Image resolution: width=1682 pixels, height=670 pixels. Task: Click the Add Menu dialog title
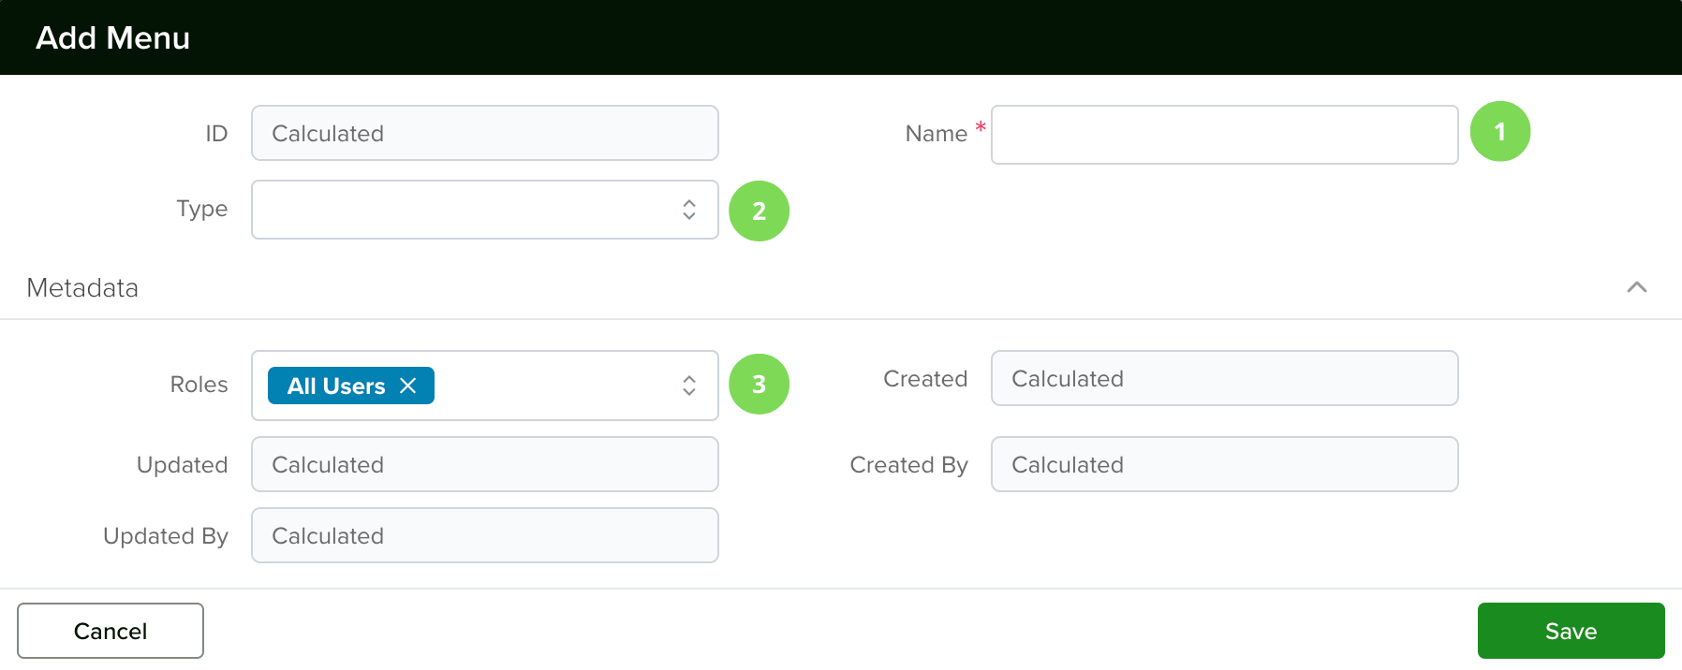tap(112, 37)
